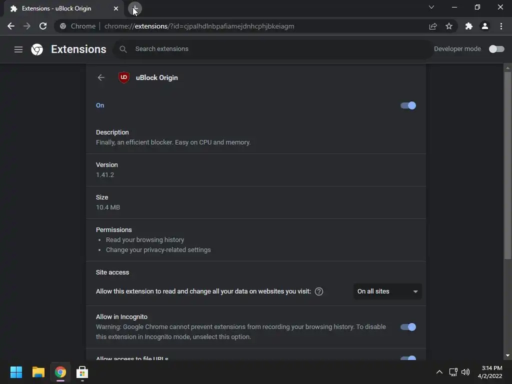
Task: Open the On all sites dropdown
Action: point(387,291)
